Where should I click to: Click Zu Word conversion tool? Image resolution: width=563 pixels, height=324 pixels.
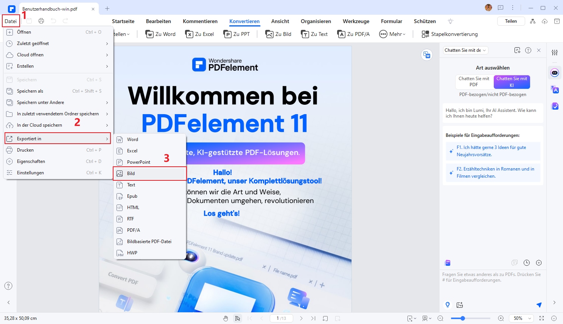coord(161,34)
